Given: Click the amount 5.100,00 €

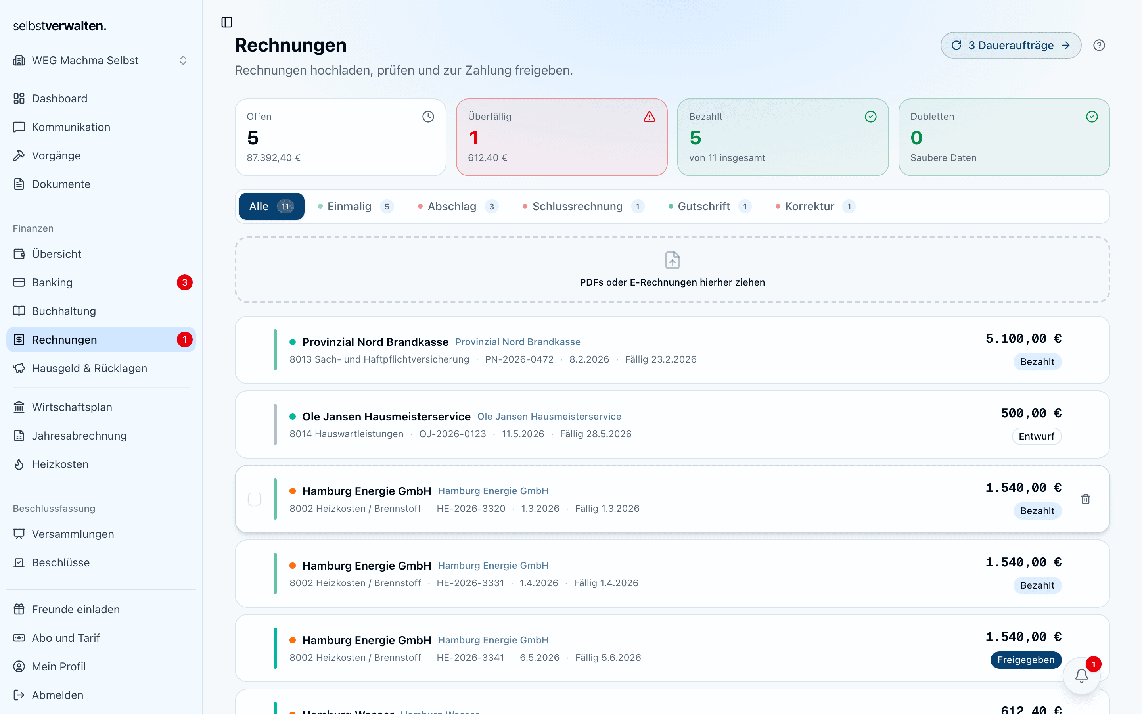Looking at the screenshot, I should pos(1023,339).
